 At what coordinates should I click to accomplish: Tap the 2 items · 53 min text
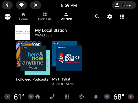[64, 84]
